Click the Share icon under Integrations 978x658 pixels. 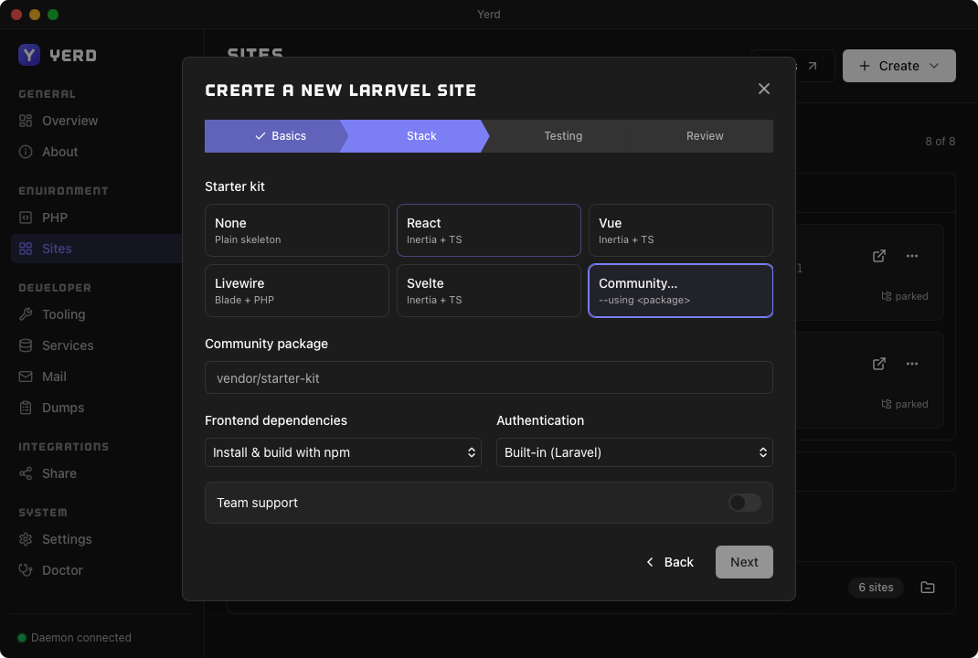[x=26, y=473]
